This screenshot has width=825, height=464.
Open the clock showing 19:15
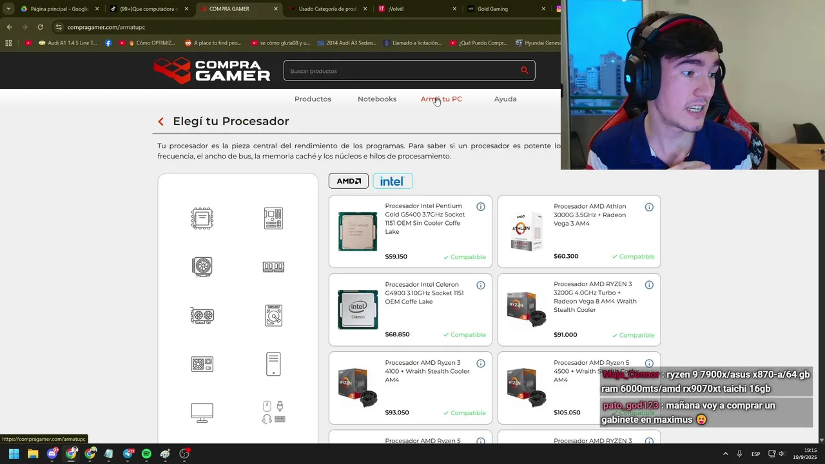pyautogui.click(x=805, y=454)
